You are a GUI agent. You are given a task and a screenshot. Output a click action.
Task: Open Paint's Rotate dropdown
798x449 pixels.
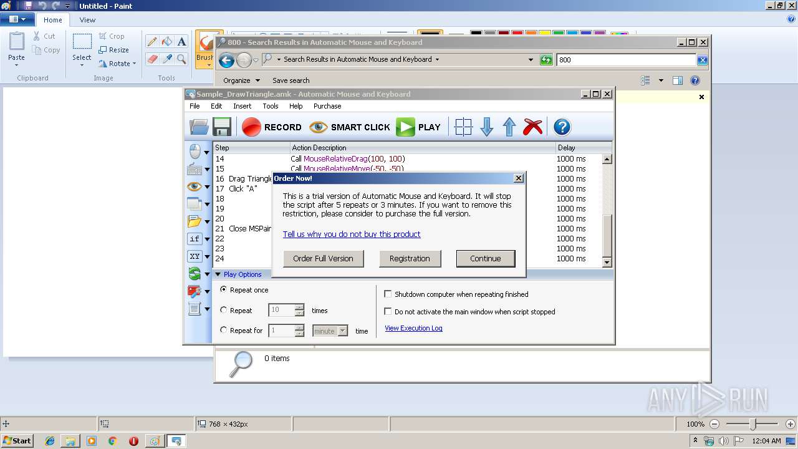tap(117, 64)
